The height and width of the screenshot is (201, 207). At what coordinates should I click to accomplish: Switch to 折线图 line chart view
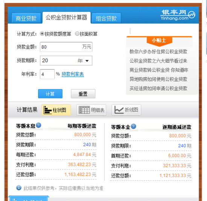tap(126, 110)
